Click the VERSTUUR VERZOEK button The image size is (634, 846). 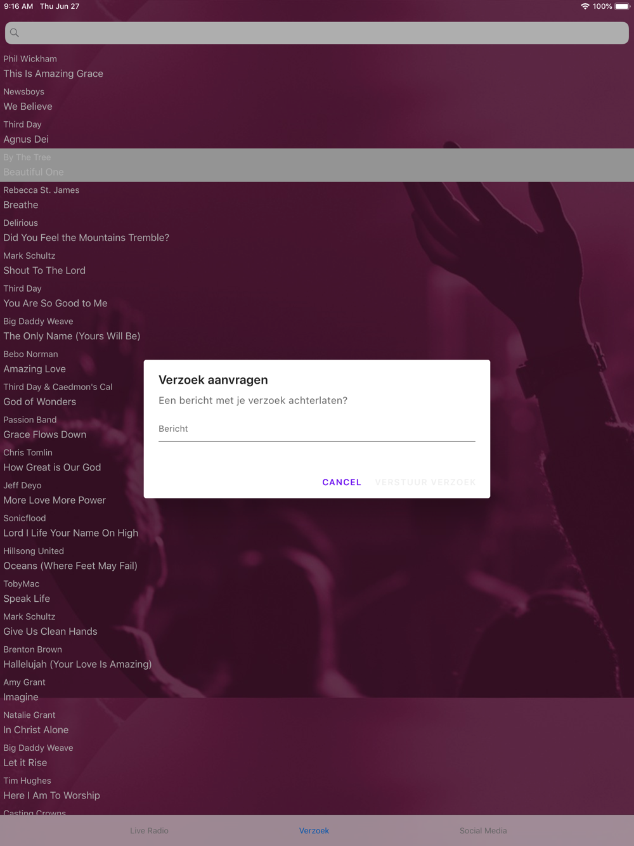tap(425, 482)
